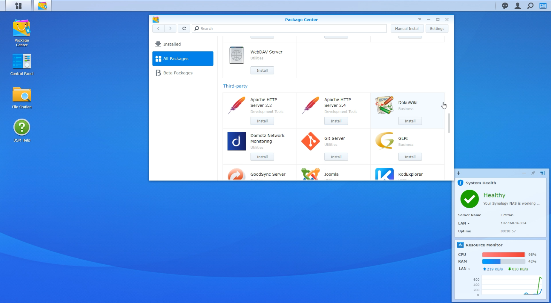
Task: Open the Main Menu grid icon
Action: (19, 6)
